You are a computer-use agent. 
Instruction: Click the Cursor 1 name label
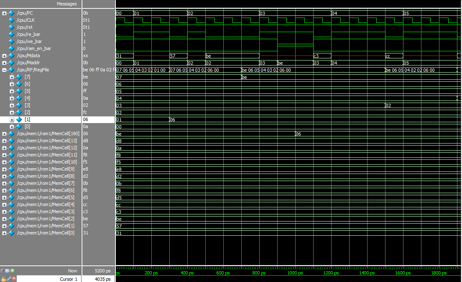click(68, 279)
